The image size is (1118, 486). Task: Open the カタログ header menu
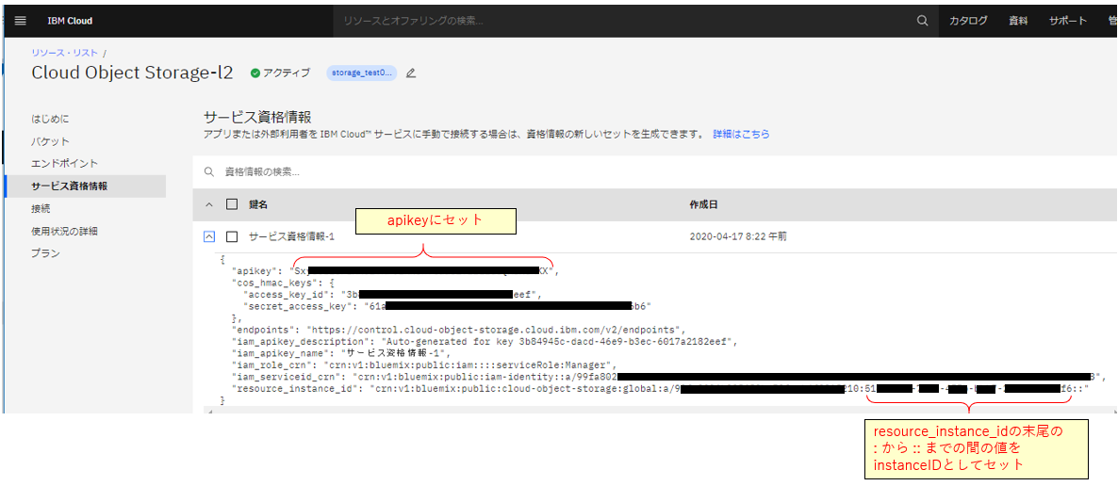coord(967,21)
